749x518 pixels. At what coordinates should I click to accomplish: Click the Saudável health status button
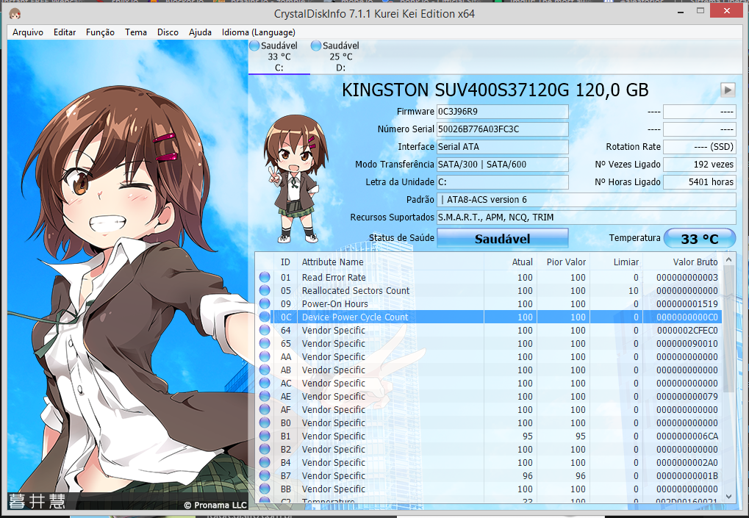pyautogui.click(x=503, y=238)
